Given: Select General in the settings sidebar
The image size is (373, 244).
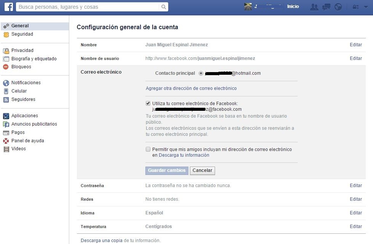Looking at the screenshot, I should click(35, 26).
